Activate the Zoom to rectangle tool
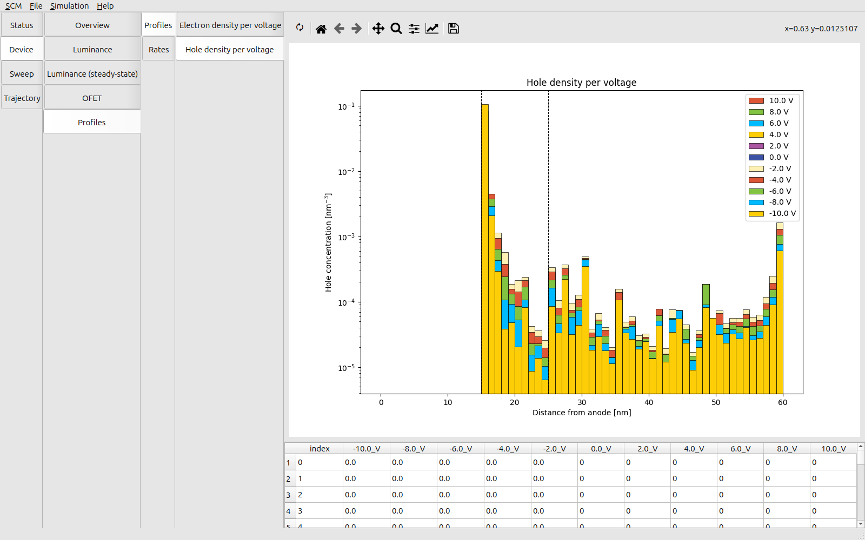This screenshot has width=865, height=540. tap(396, 29)
